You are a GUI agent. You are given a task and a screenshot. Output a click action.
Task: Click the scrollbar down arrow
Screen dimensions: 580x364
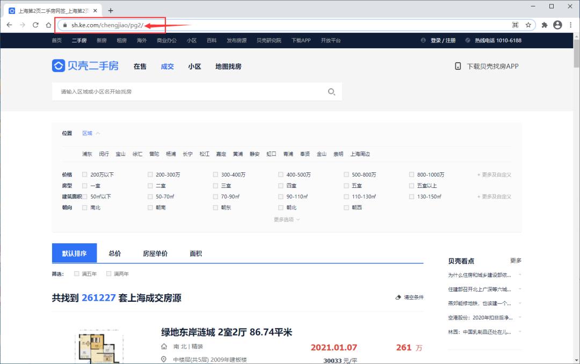[x=576, y=360]
